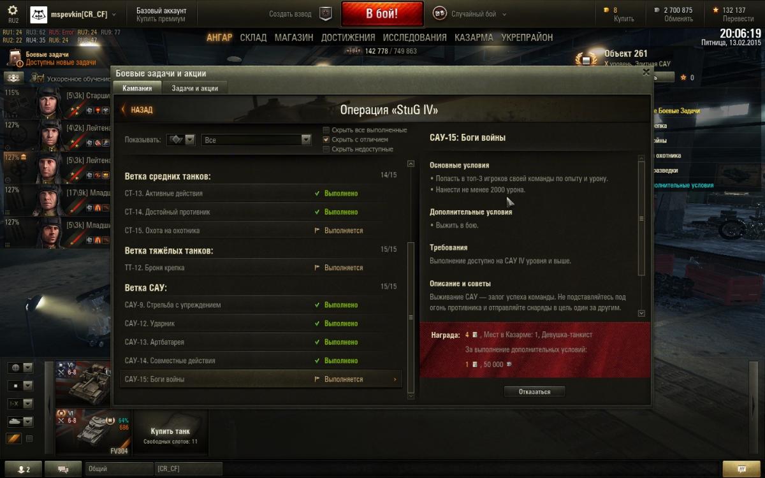Click the red В бой! button
Image resolution: width=765 pixels, height=478 pixels.
pyautogui.click(x=382, y=14)
